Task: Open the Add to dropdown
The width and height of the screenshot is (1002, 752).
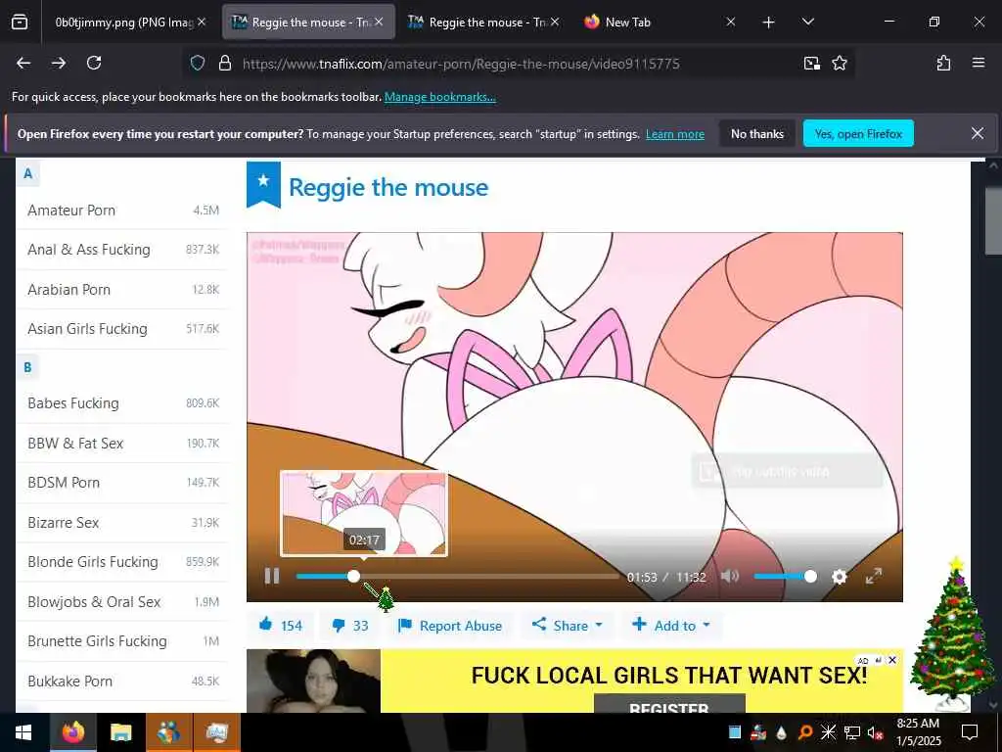Action: point(671,625)
